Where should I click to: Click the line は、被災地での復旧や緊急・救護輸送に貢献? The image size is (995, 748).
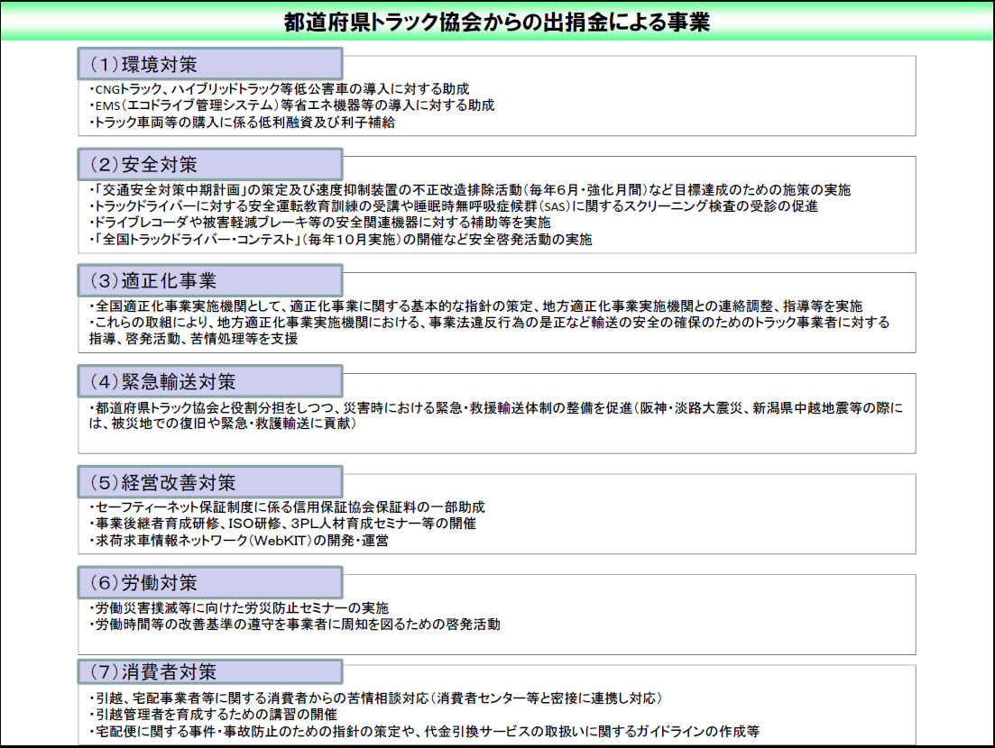pyautogui.click(x=223, y=424)
